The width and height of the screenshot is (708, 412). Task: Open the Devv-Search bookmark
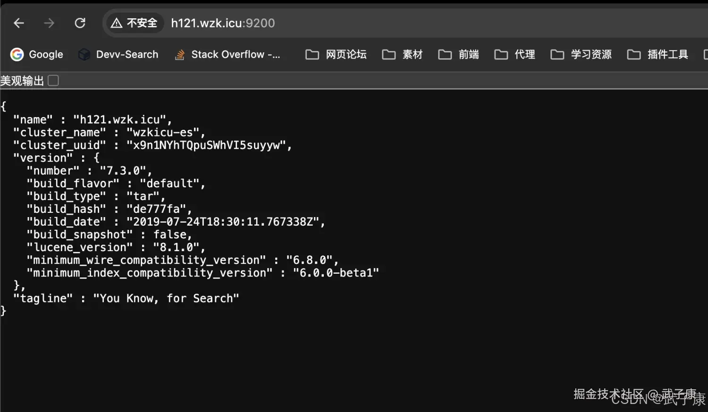[118, 55]
